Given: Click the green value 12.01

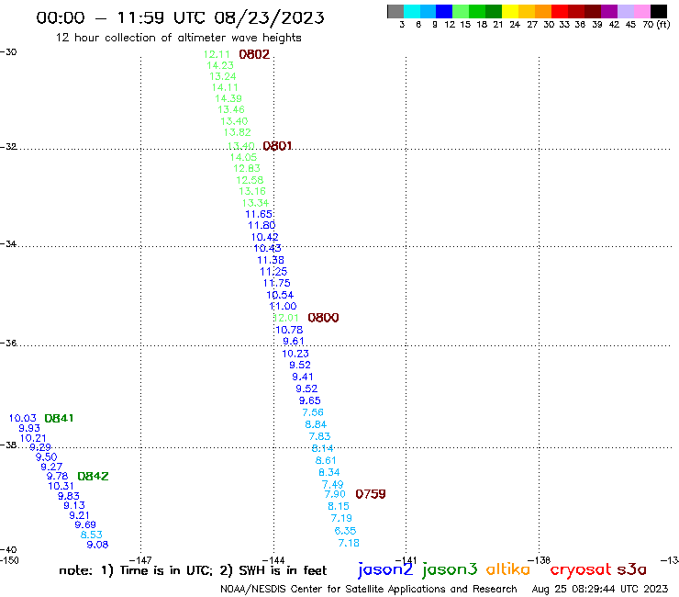Looking at the screenshot, I should (285, 318).
